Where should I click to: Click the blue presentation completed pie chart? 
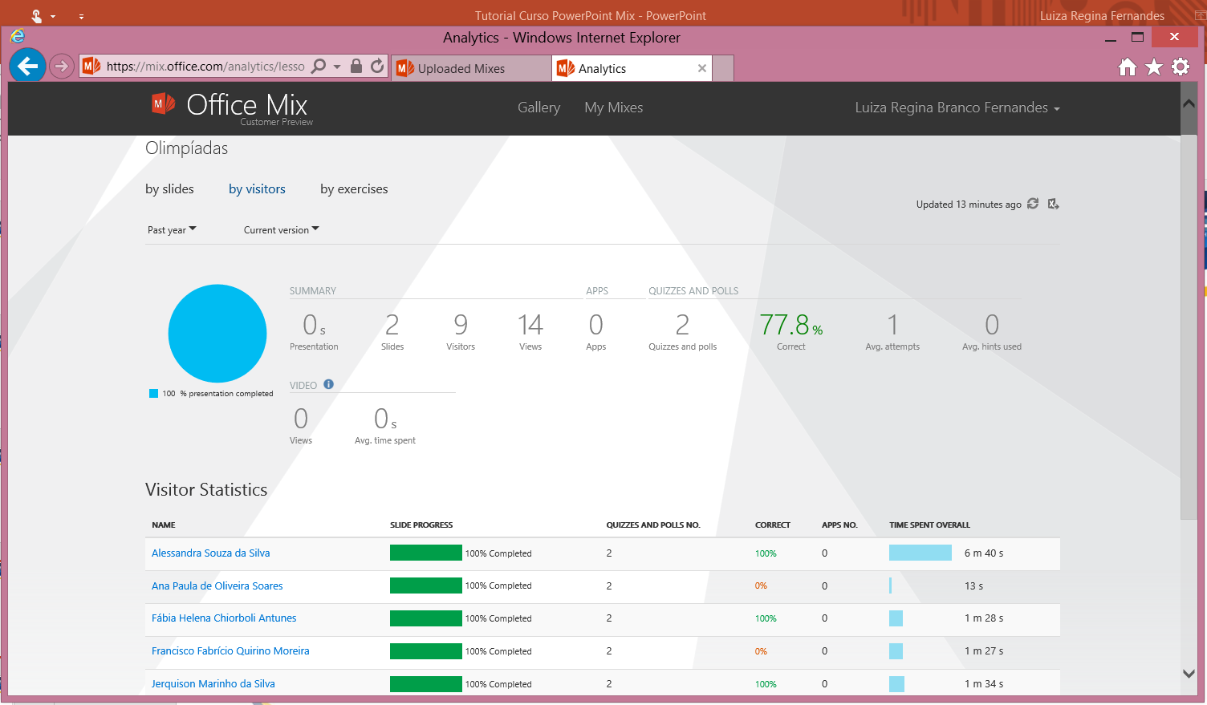coord(217,334)
